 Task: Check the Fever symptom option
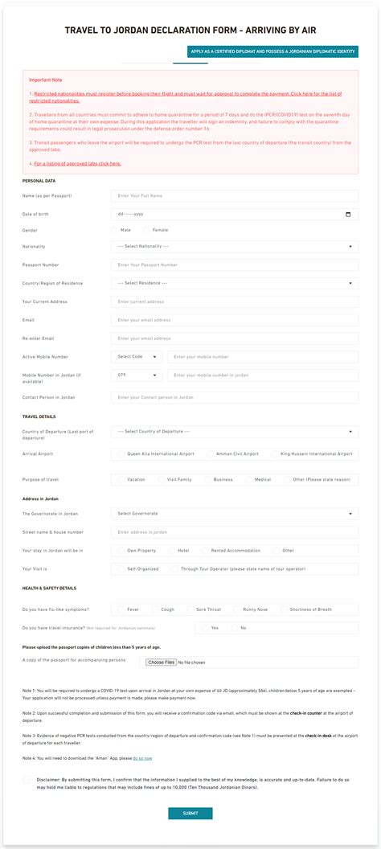pos(121,609)
